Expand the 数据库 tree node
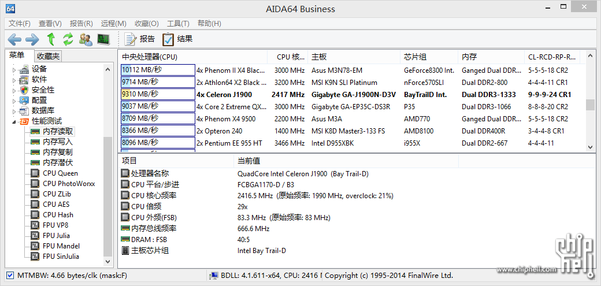The image size is (601, 286). (x=14, y=111)
